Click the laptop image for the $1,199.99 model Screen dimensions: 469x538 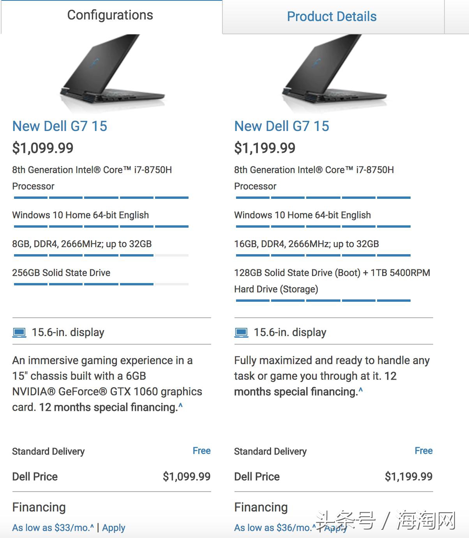(334, 73)
